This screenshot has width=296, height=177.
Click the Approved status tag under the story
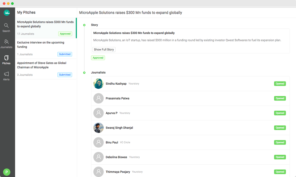98,58
